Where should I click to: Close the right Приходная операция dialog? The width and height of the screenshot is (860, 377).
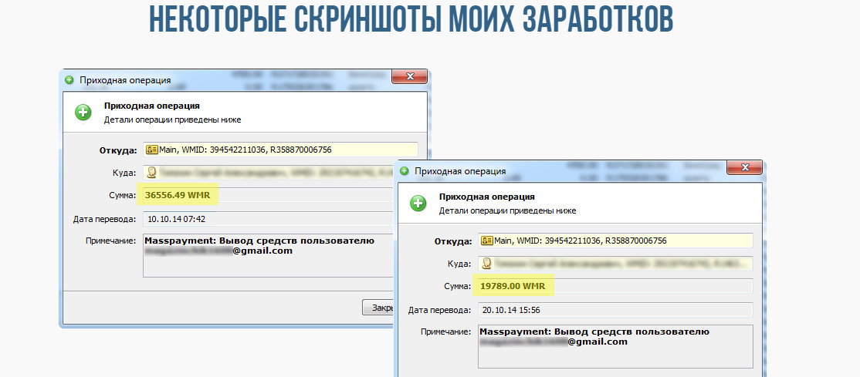click(x=745, y=167)
